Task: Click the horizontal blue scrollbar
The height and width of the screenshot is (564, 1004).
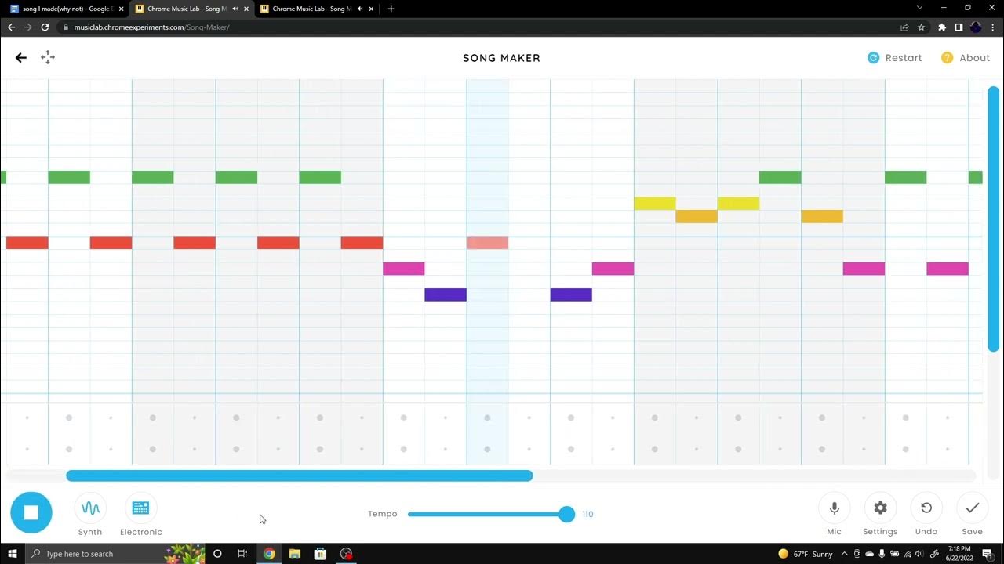Action: pyautogui.click(x=300, y=475)
